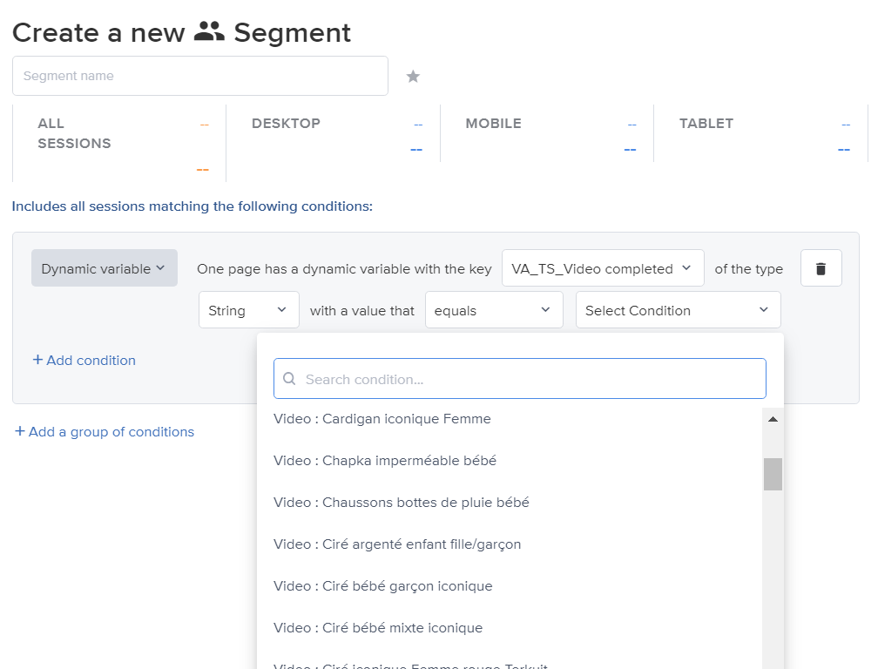View the TABLET sessions tab
Image resolution: width=878 pixels, height=669 pixels.
click(x=706, y=123)
